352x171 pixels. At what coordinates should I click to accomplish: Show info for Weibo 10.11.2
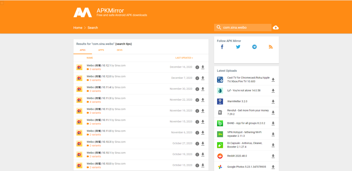[x=197, y=111]
